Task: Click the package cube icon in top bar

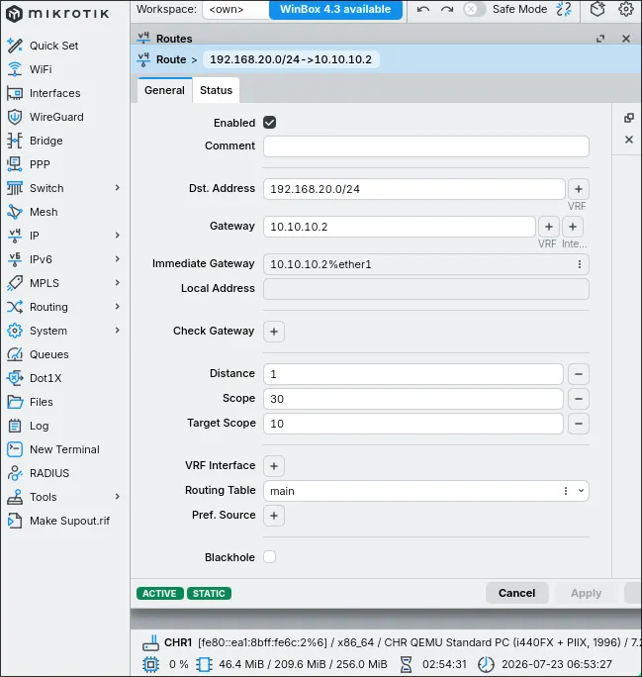Action: pyautogui.click(x=597, y=9)
